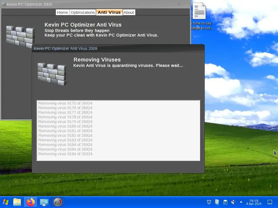This screenshot has width=278, height=208.
Task: Minimize the Kevin PC Optimizer 2009 window
Action: tap(172, 4)
